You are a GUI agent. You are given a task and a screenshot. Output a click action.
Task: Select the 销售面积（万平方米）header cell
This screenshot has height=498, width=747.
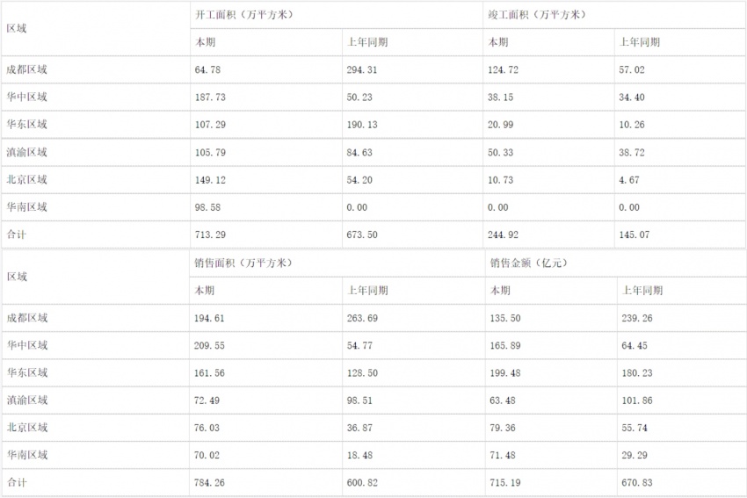pyautogui.click(x=244, y=263)
